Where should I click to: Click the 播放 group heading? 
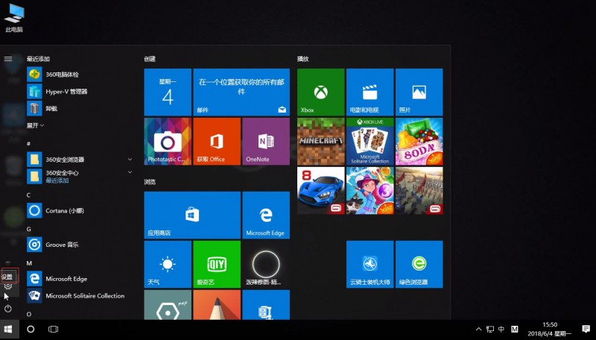pos(303,59)
